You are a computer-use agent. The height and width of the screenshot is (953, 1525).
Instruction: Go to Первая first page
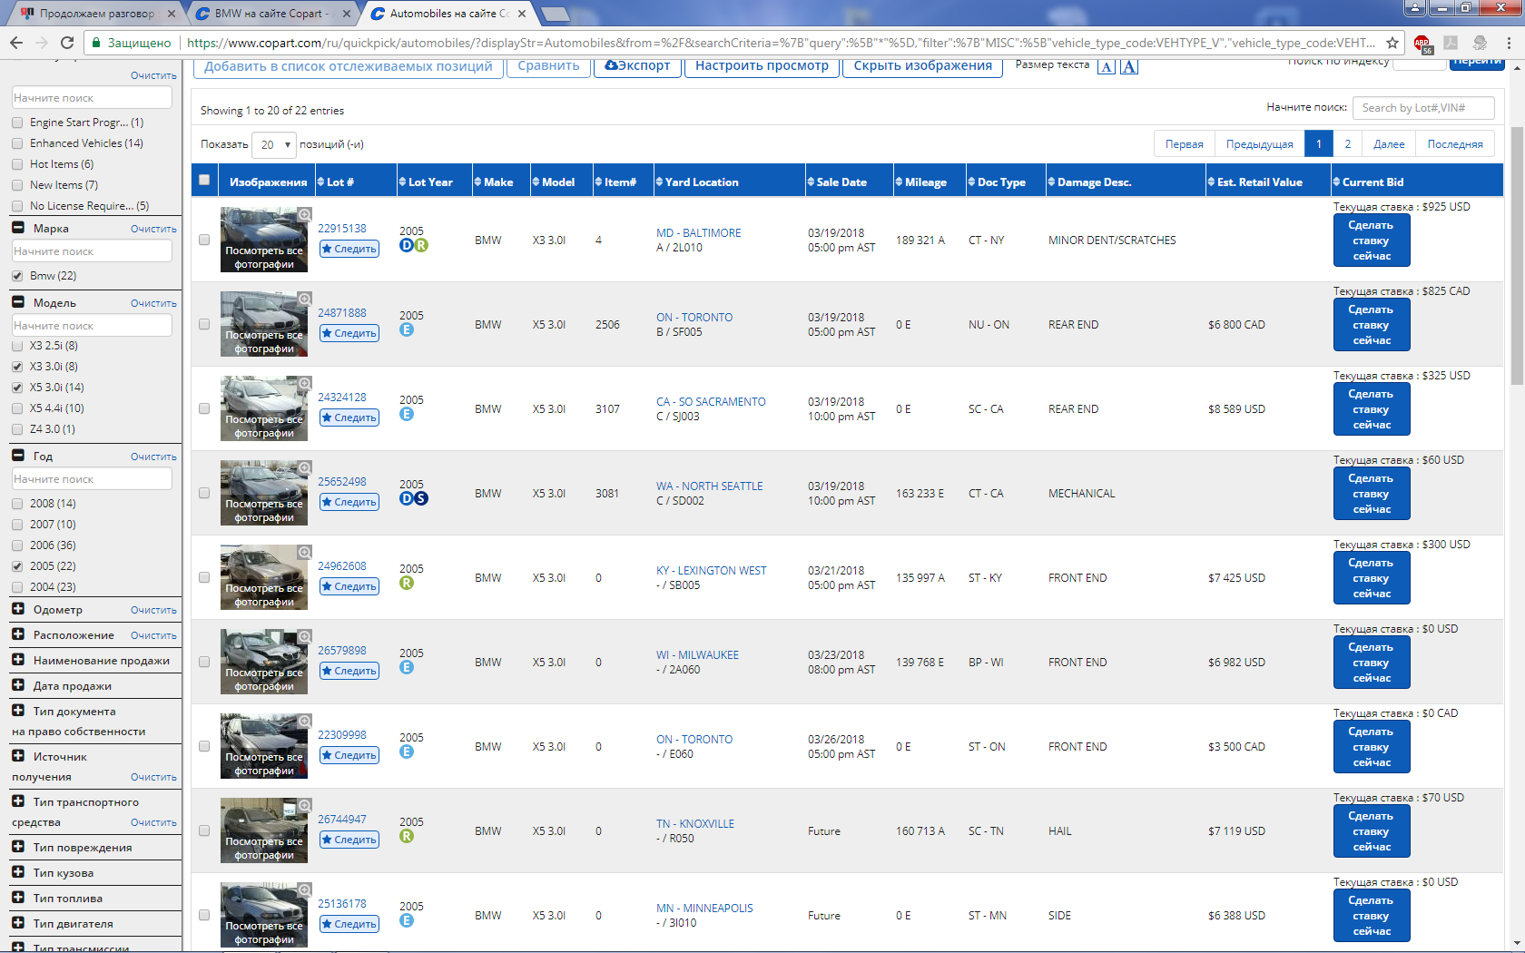[1185, 144]
